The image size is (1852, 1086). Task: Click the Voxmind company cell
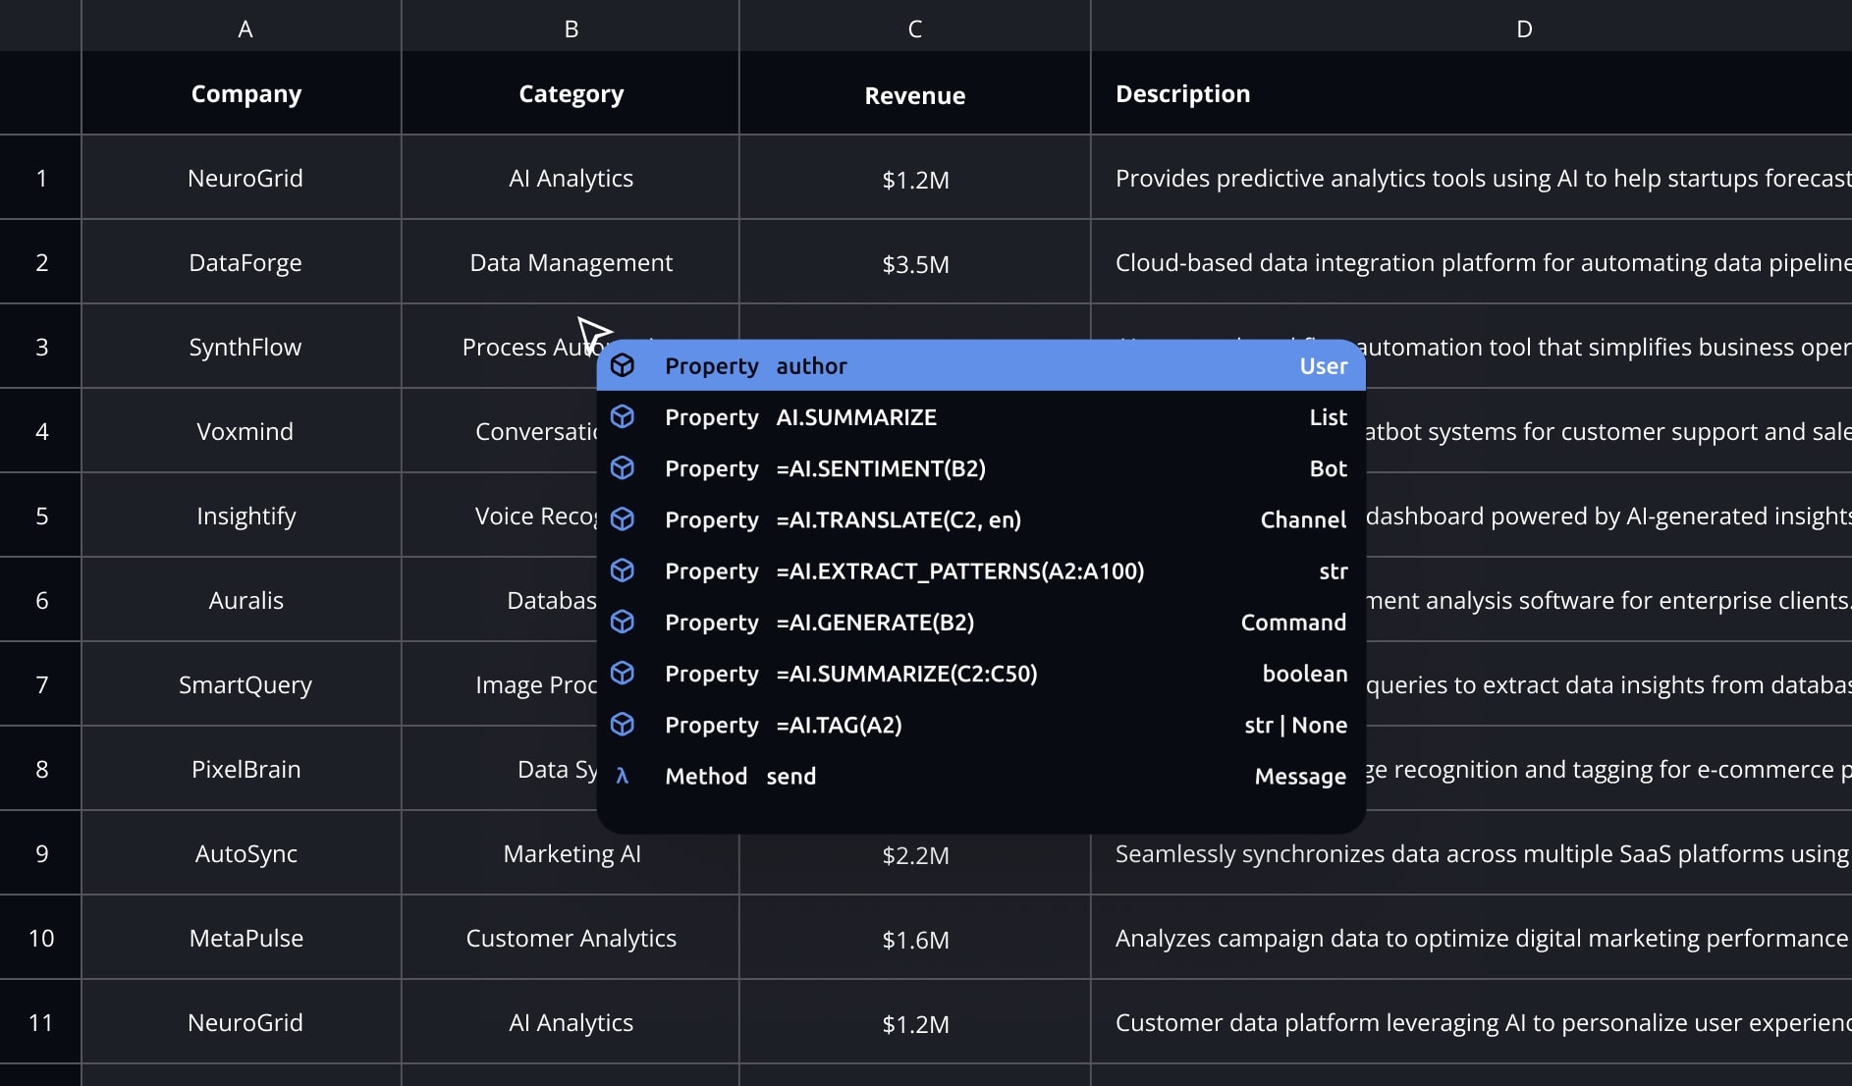point(242,430)
